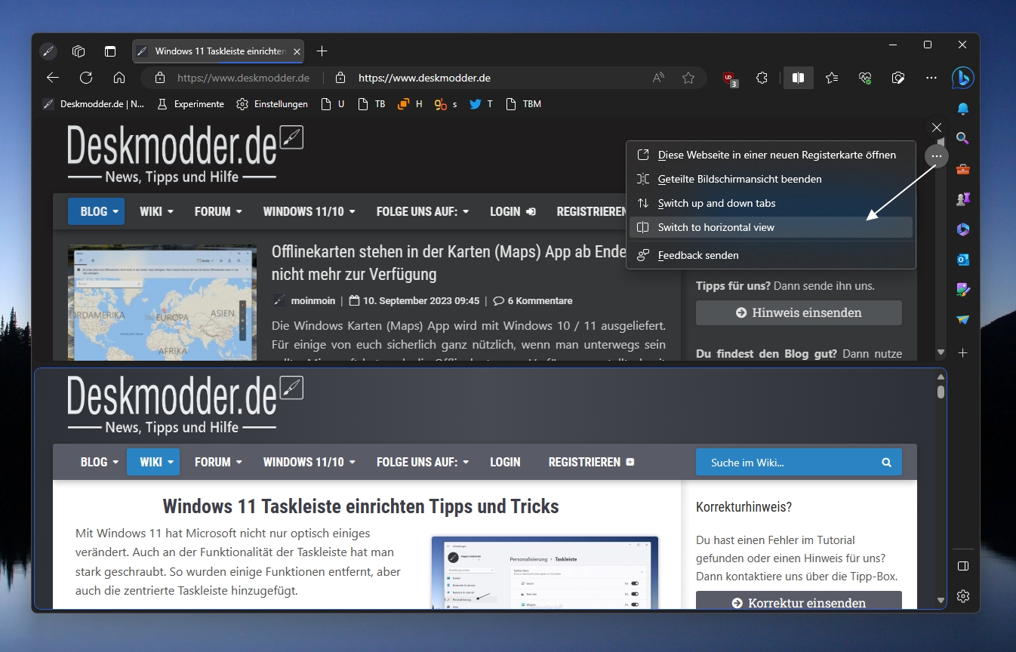Choose Switch to horizontal view
Screen dimensions: 1016x652
[x=771, y=227]
